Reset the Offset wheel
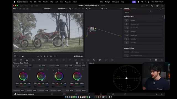 pyautogui.click(x=83, y=70)
